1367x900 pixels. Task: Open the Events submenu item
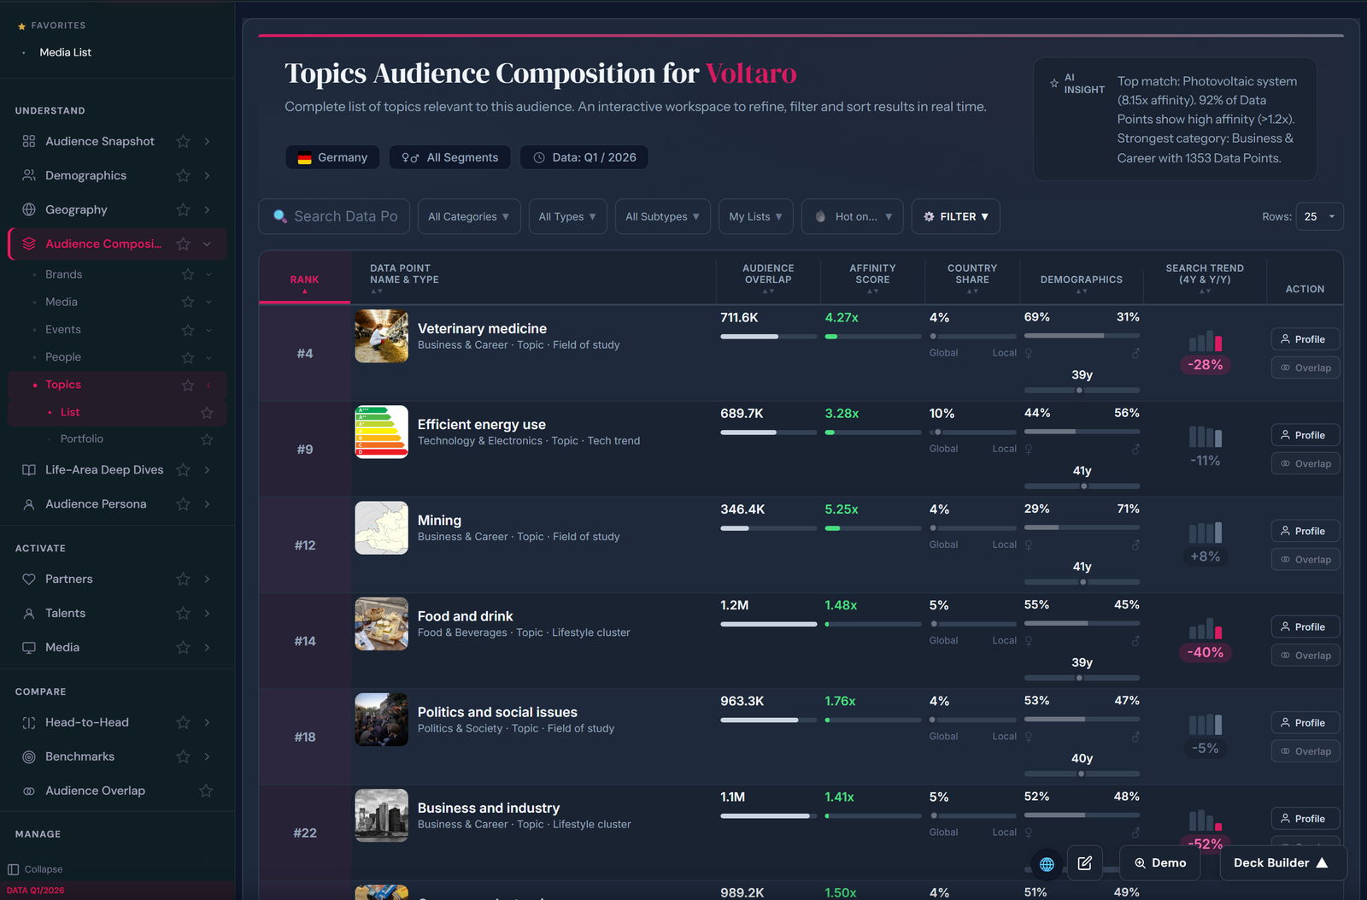63,329
